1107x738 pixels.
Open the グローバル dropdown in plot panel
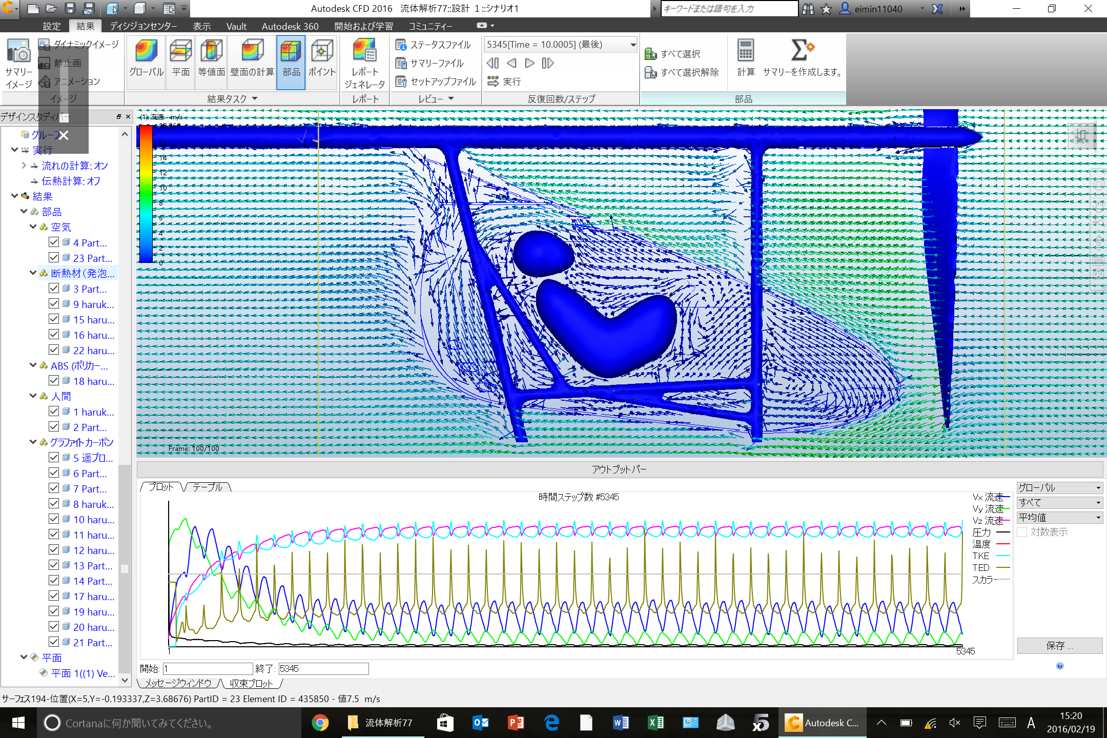[x=1059, y=487]
